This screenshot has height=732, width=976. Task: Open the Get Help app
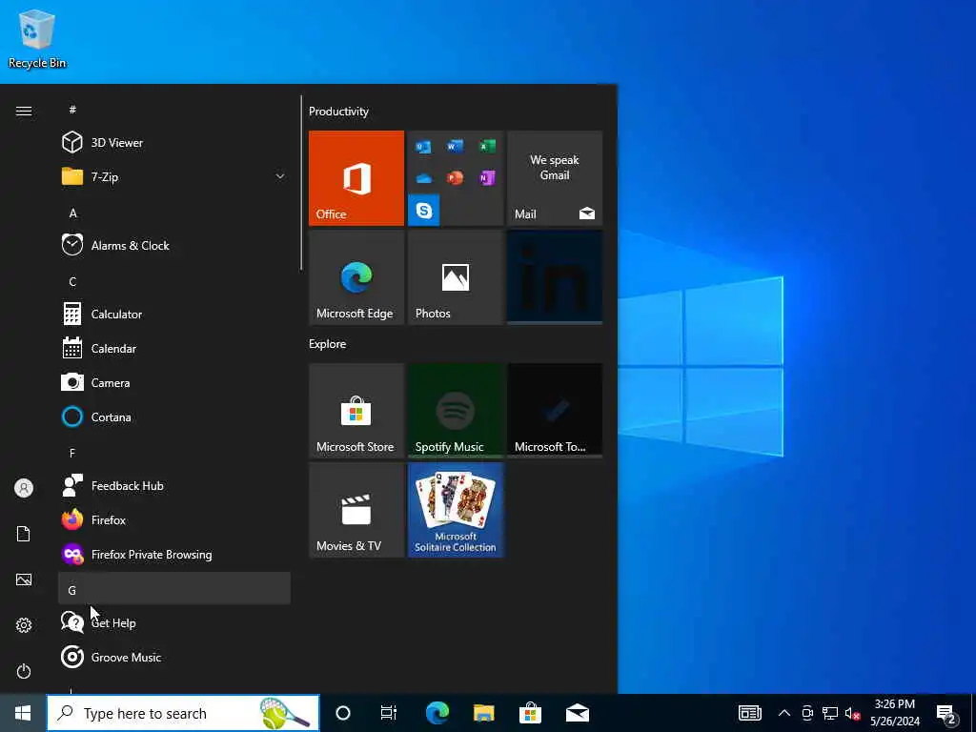(x=174, y=622)
